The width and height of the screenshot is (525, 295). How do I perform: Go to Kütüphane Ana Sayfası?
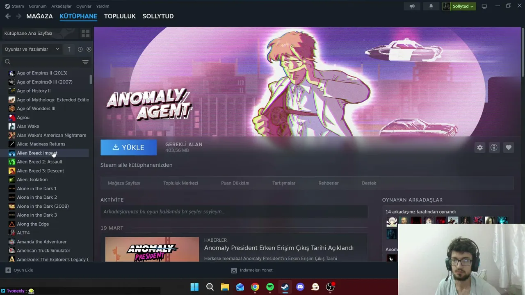click(28, 33)
